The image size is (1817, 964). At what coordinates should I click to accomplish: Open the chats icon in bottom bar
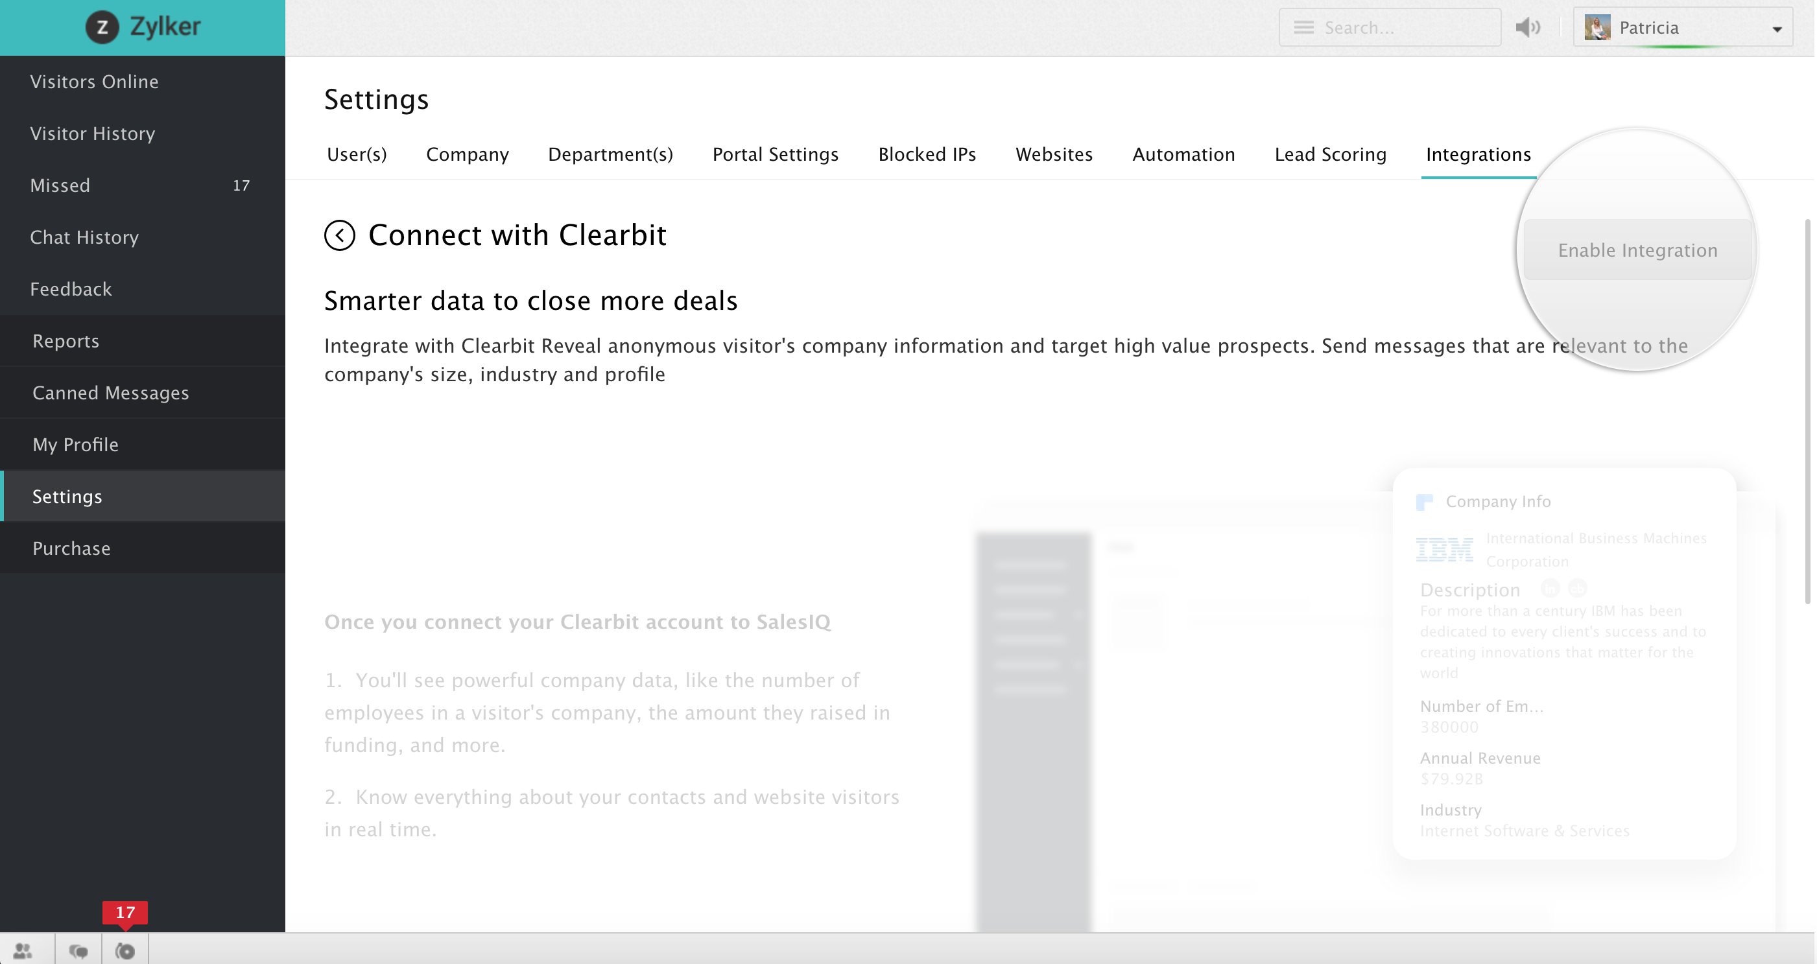click(x=78, y=950)
